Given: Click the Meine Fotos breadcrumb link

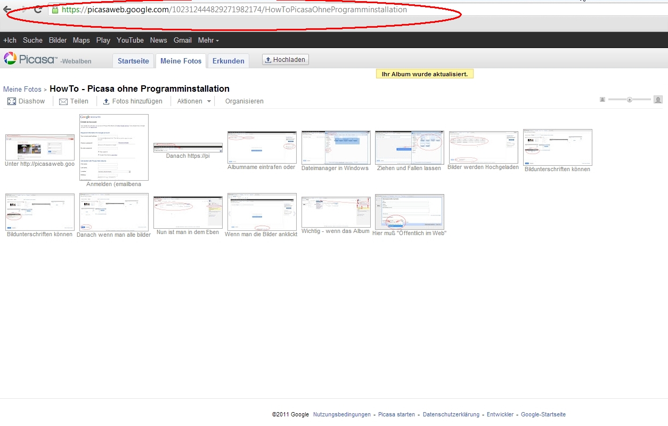Looking at the screenshot, I should (22, 89).
